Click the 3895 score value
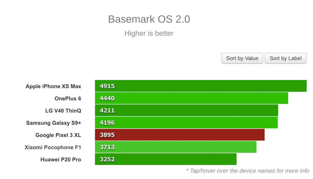 107,135
